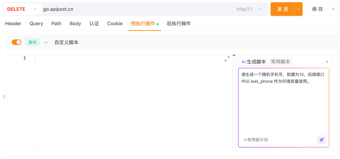Screen dimensions: 340x159
Task: Click line 1 in the script editor
Action: pos(133,58)
